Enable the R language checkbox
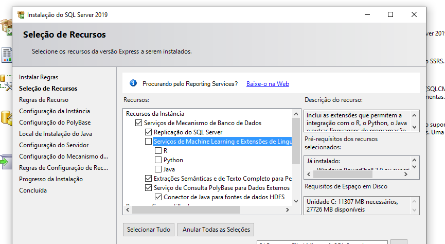This screenshot has height=244, width=445. 158,150
